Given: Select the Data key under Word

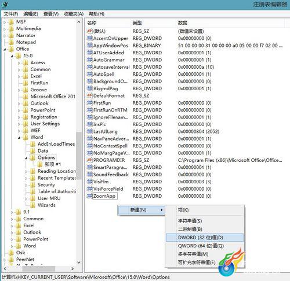Looking at the screenshot, I should (43, 151).
